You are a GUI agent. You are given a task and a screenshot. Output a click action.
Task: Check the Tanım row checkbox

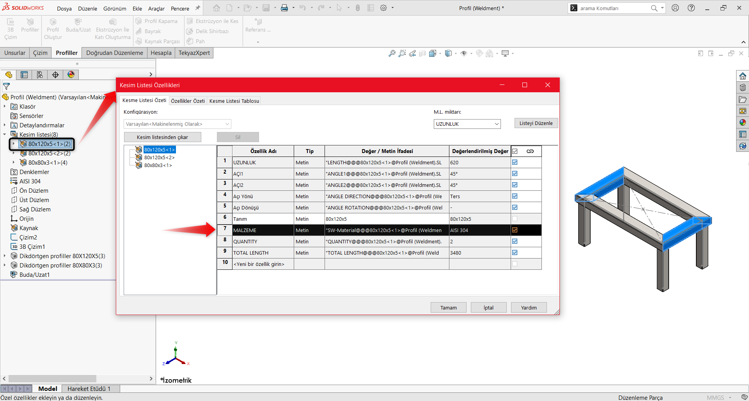(515, 219)
